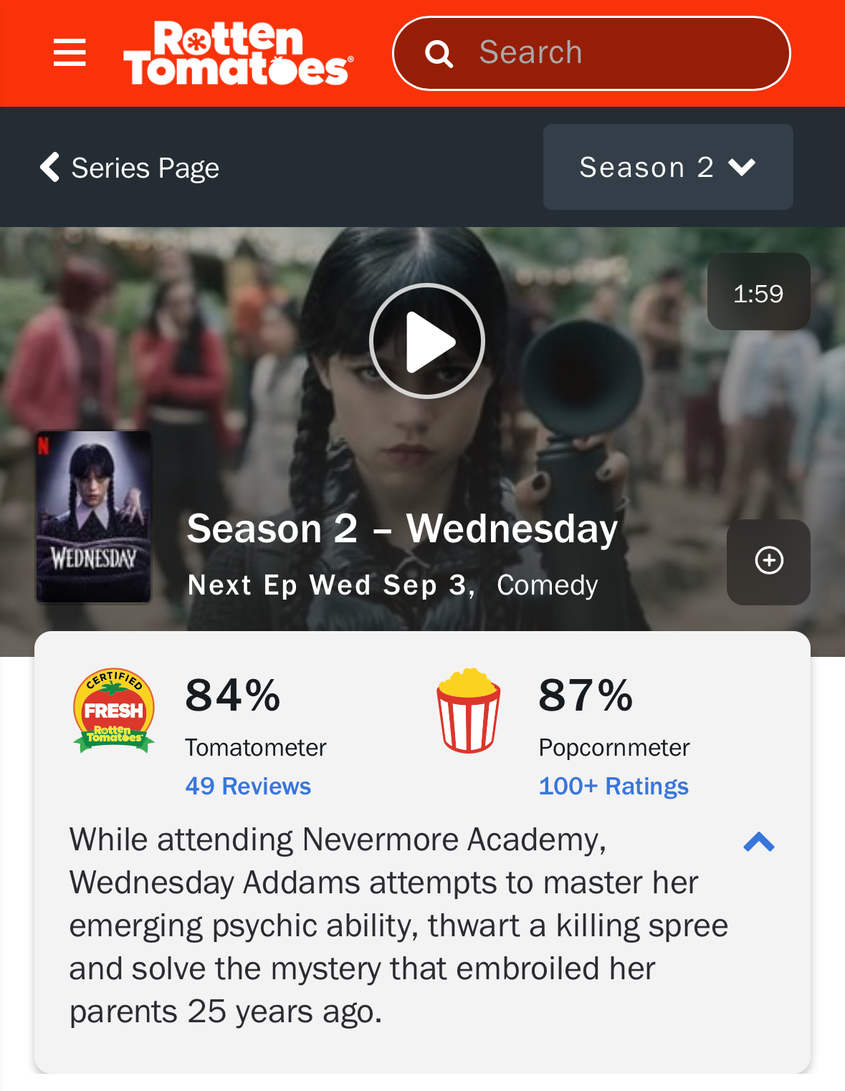
Task: Open the 100+ Ratings link
Action: tap(614, 786)
